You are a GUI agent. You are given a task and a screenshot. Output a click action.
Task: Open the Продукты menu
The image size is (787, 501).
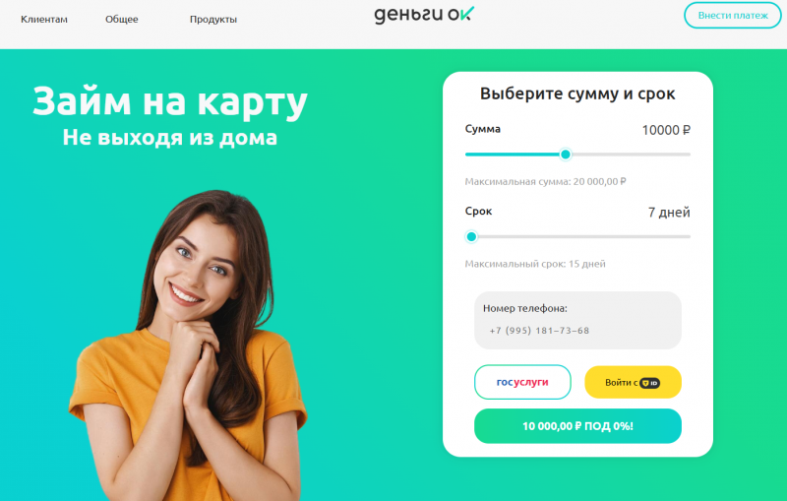coord(212,19)
